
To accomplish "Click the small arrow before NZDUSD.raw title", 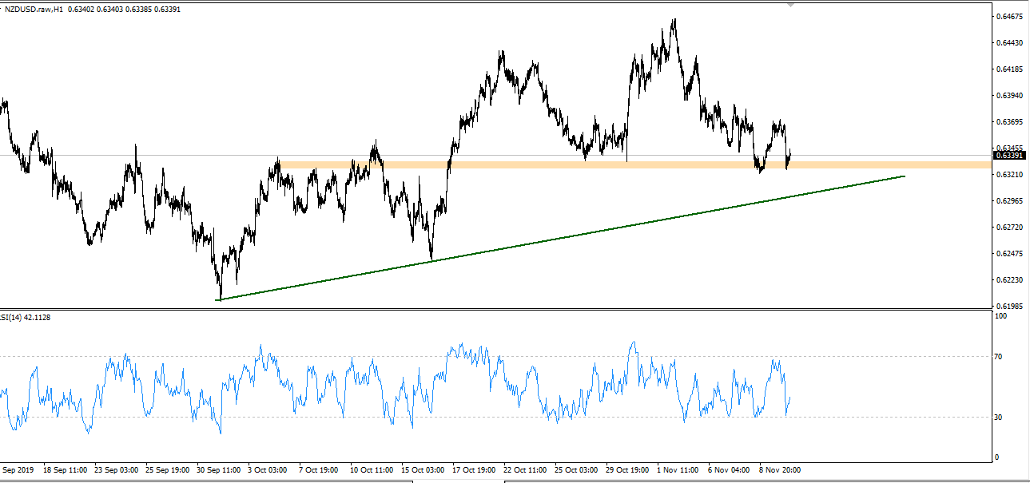I will coord(2,10).
